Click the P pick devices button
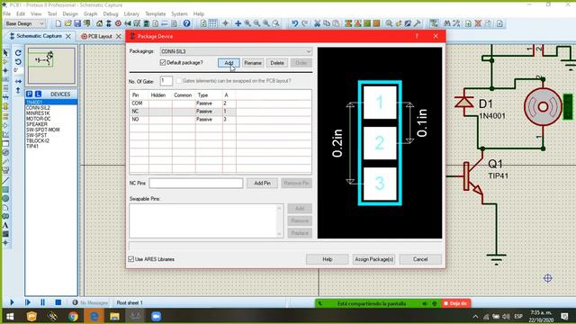 30,94
